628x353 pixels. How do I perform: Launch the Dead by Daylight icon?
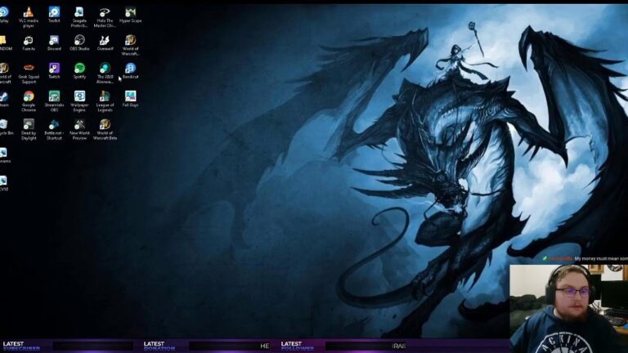click(x=29, y=129)
